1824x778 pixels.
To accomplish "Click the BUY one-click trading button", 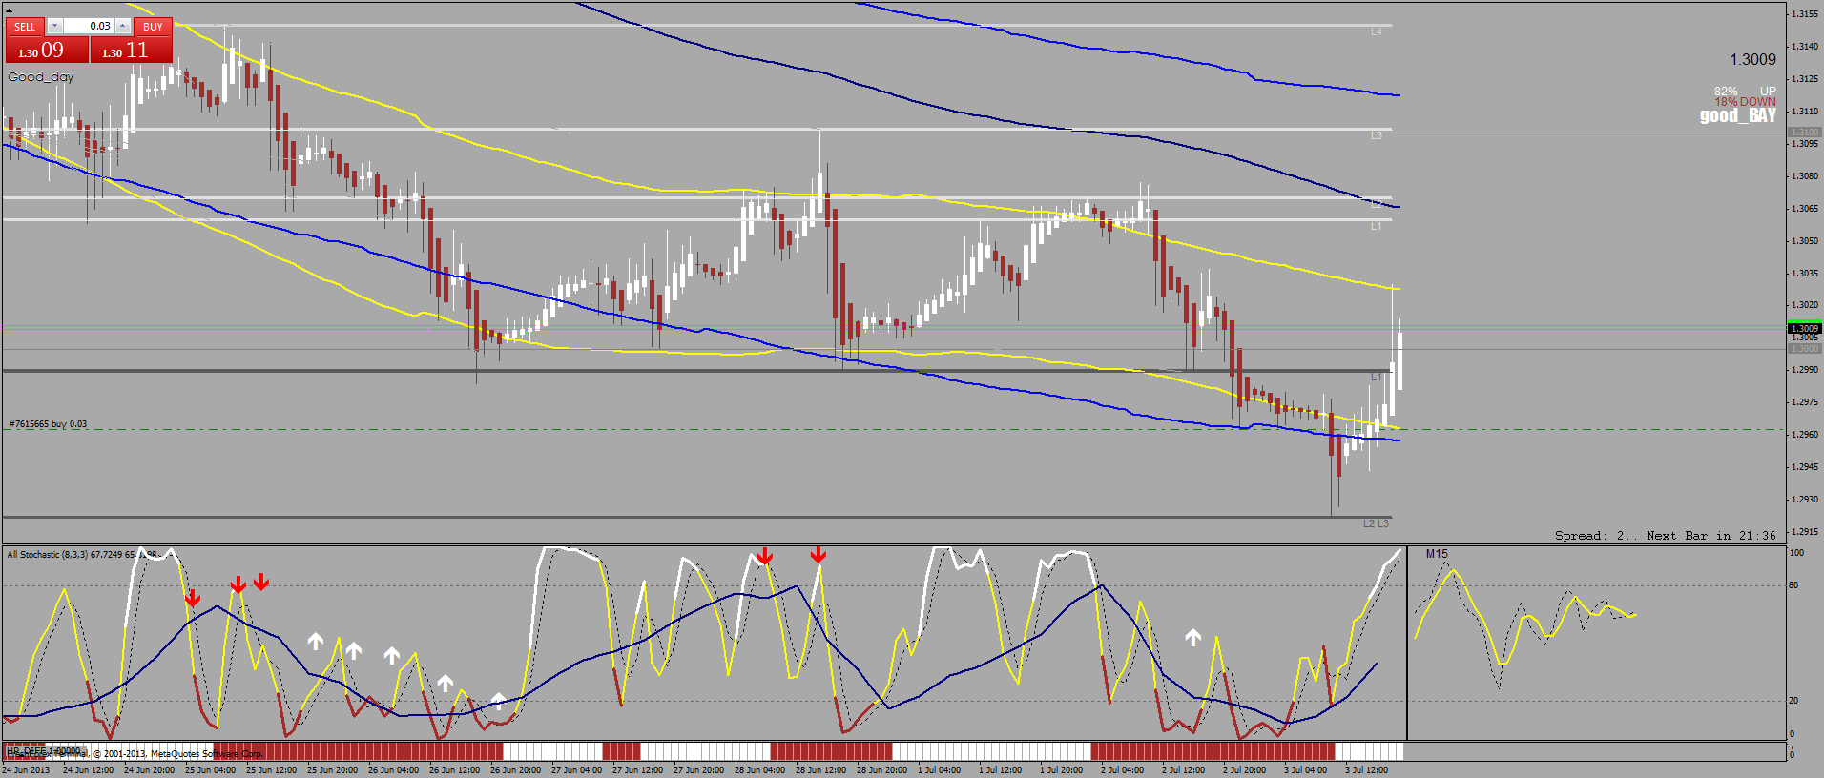I will tap(153, 27).
